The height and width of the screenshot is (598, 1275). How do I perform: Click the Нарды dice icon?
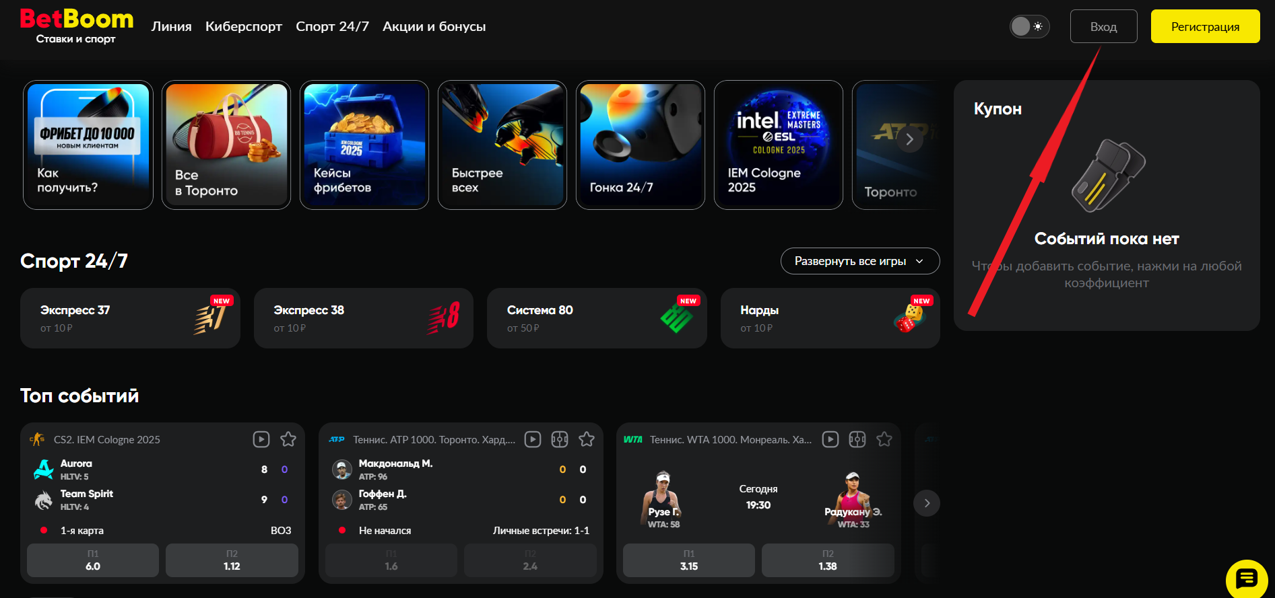[x=909, y=318]
